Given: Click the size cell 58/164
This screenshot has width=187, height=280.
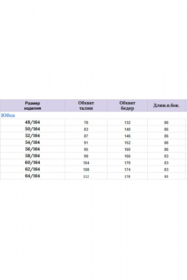Looking at the screenshot, I should [x=32, y=156].
